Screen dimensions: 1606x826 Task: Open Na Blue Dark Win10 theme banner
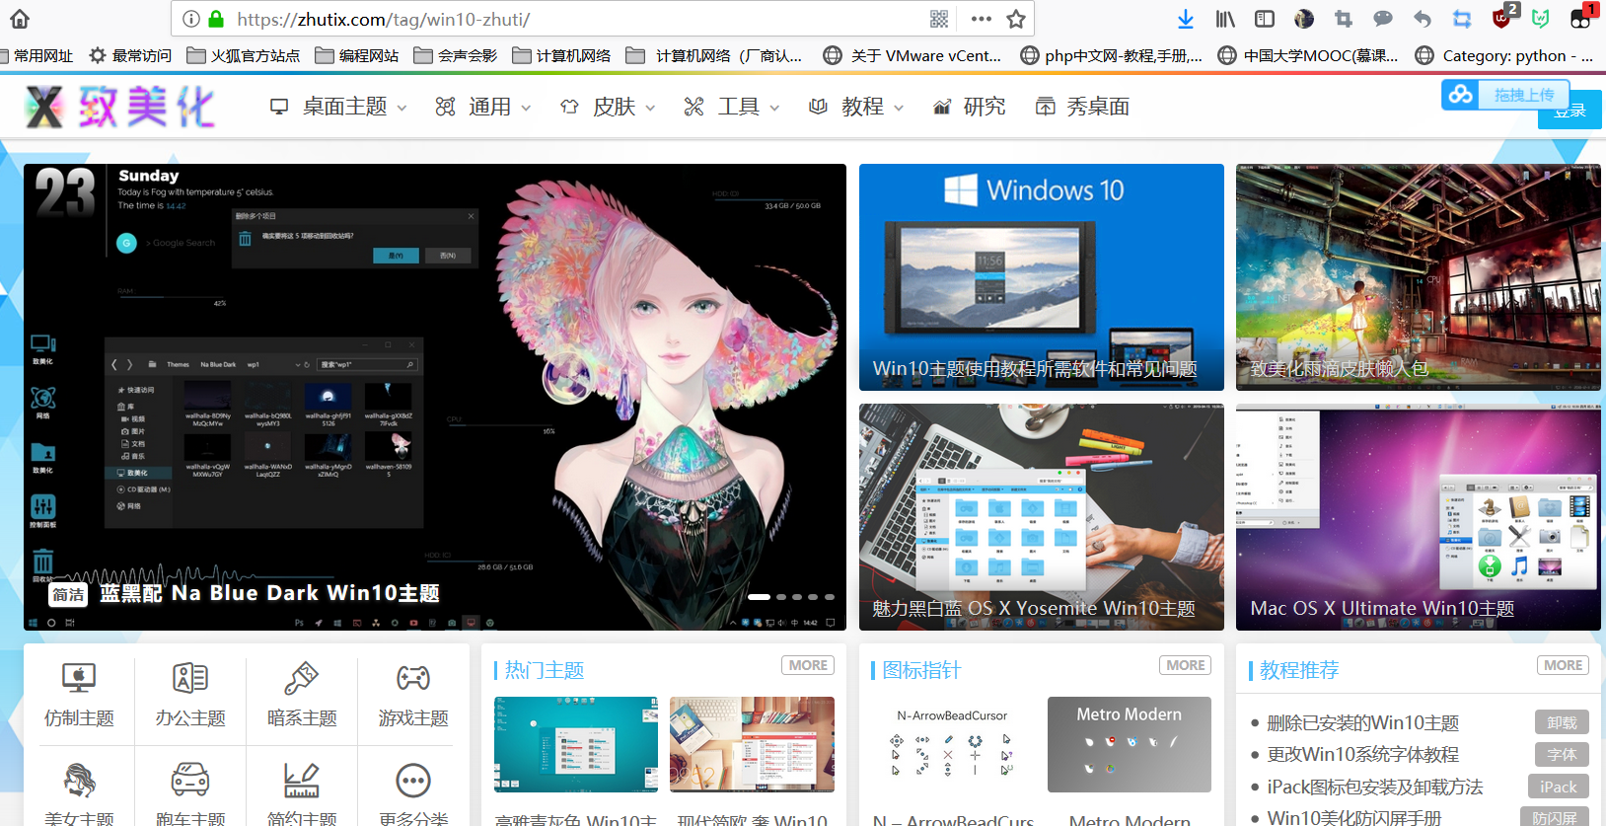[435, 397]
